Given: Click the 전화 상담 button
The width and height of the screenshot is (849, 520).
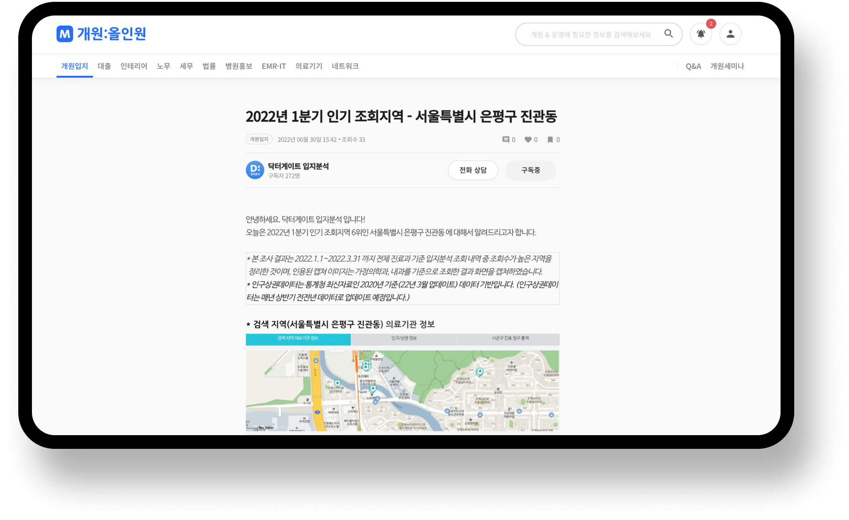Looking at the screenshot, I should (473, 170).
